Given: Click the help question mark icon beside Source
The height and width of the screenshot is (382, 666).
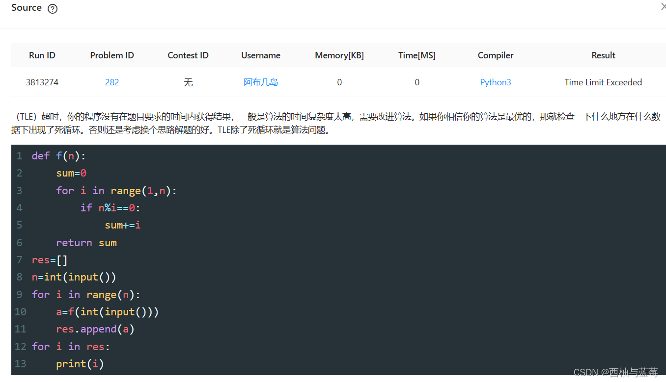Looking at the screenshot, I should 53,9.
